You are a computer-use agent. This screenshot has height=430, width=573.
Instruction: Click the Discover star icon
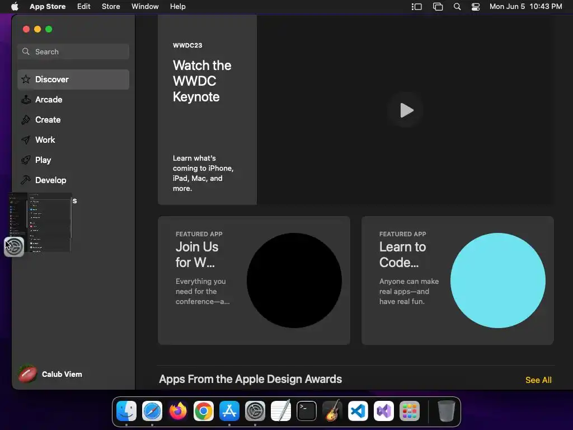coord(26,79)
